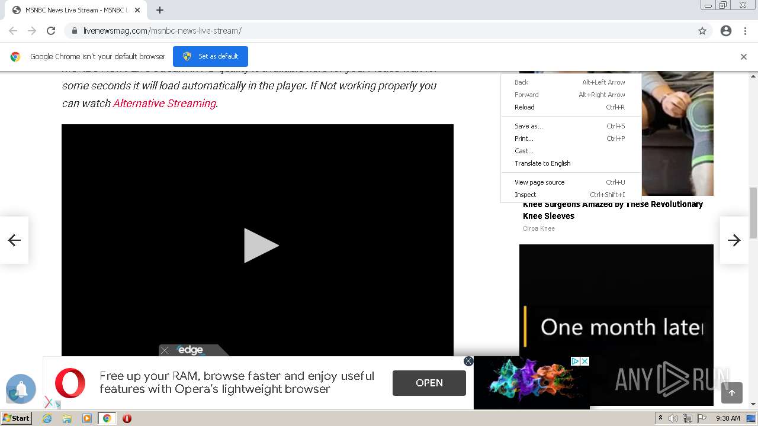The width and height of the screenshot is (758, 426).
Task: Open Alternative Streaming link
Action: (x=165, y=103)
